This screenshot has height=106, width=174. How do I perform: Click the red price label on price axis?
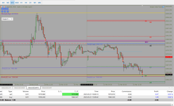click(x=169, y=57)
